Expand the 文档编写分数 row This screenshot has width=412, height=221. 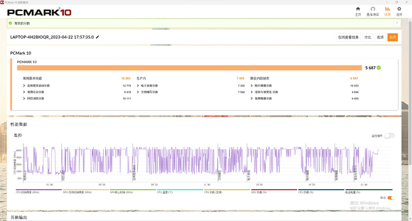138,92
